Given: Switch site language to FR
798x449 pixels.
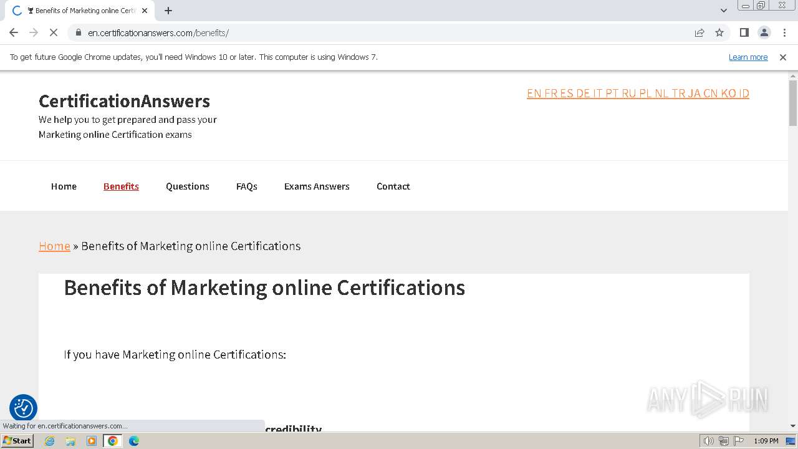Looking at the screenshot, I should click(x=550, y=94).
